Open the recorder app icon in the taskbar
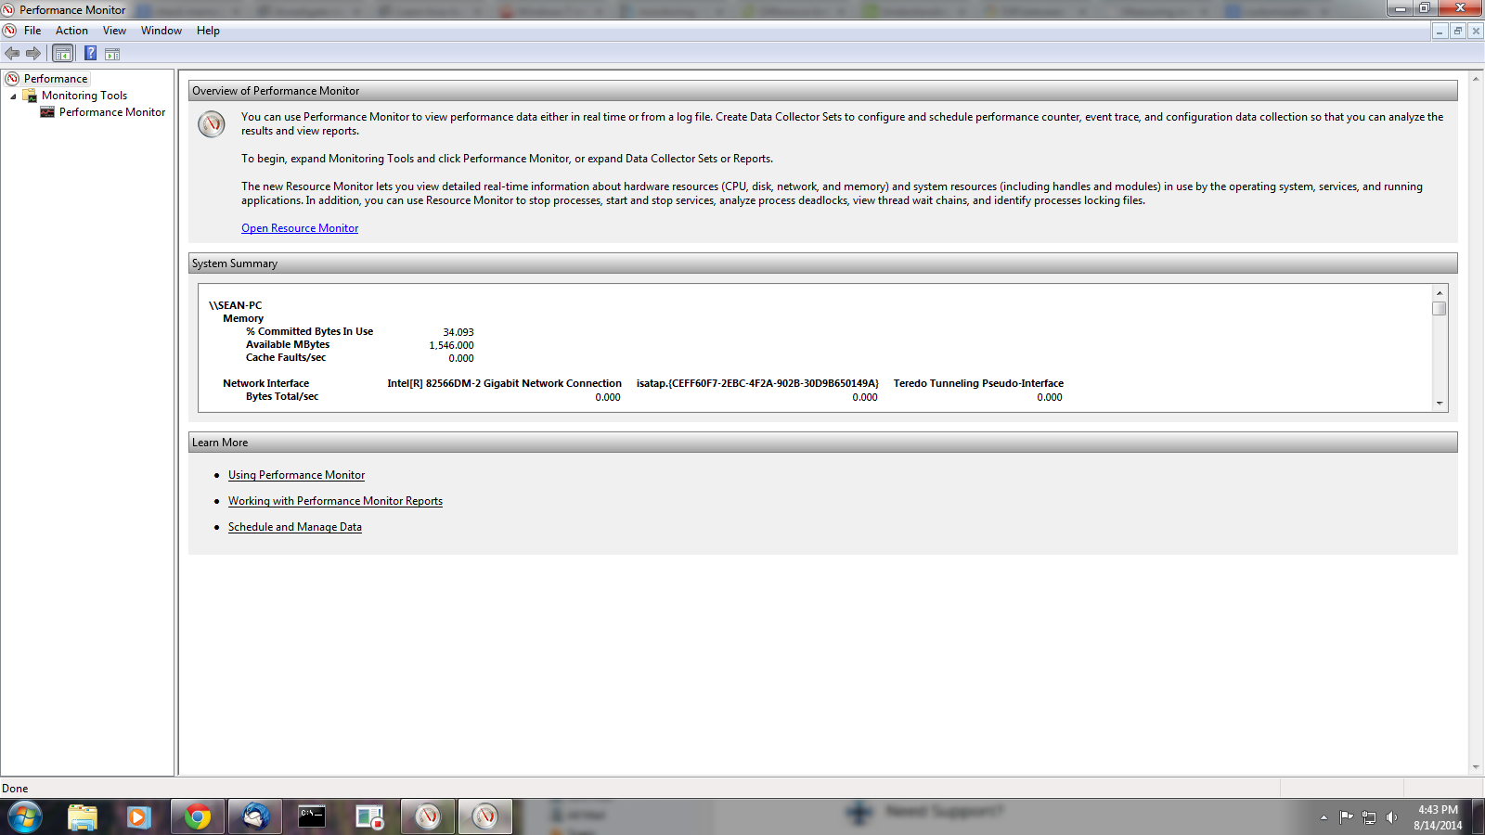 (x=369, y=817)
